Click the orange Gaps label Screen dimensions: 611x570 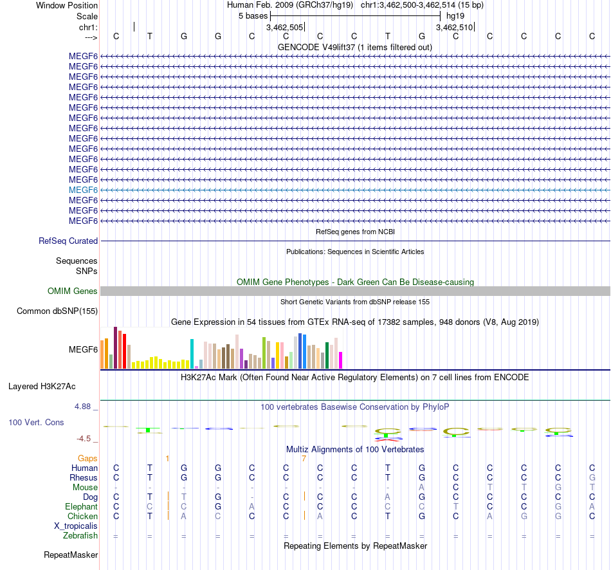[x=87, y=459]
